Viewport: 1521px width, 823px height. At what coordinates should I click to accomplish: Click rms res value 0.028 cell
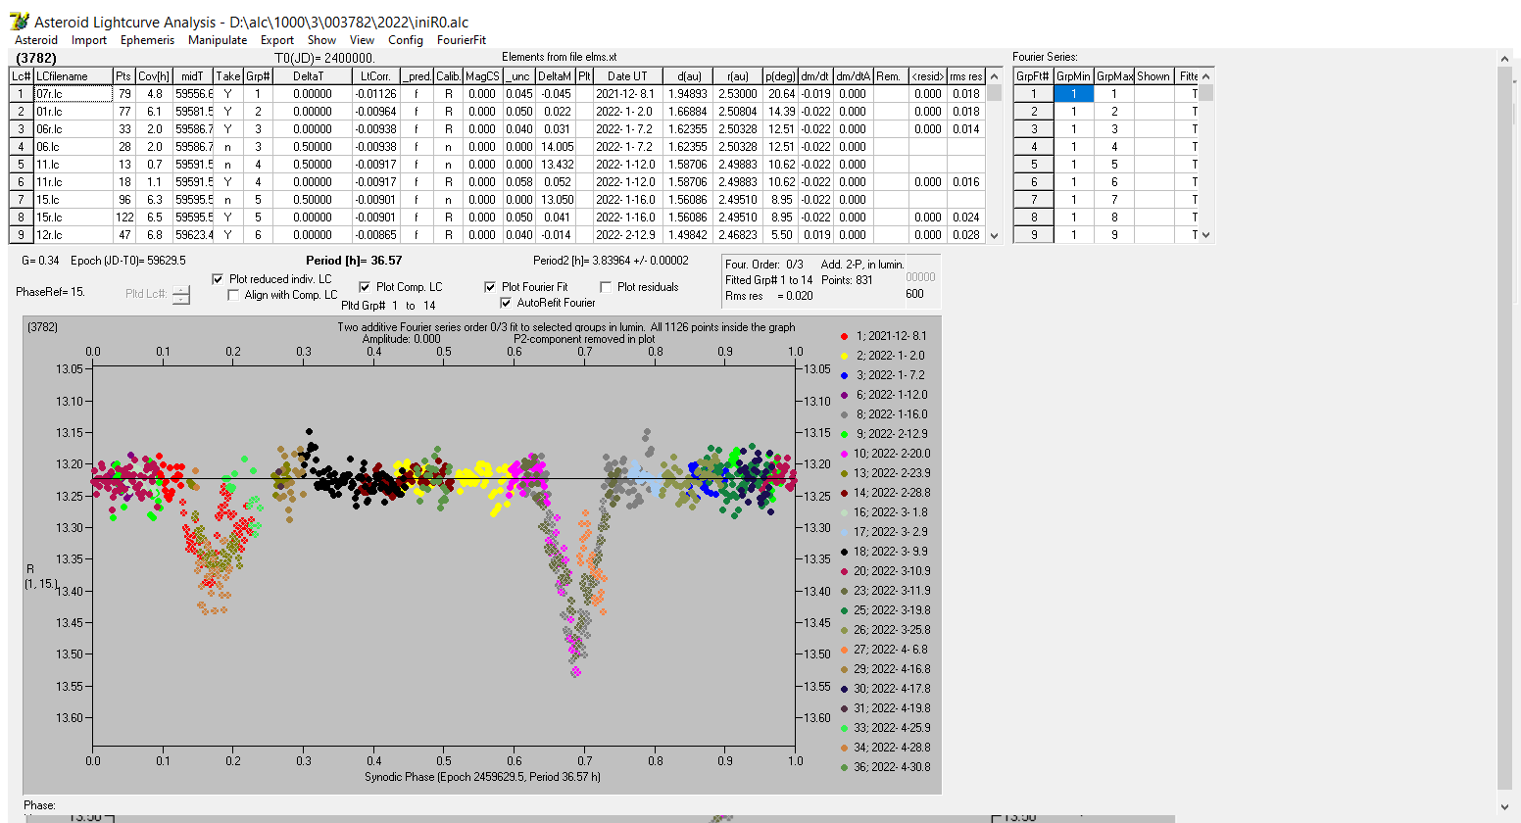(x=965, y=235)
